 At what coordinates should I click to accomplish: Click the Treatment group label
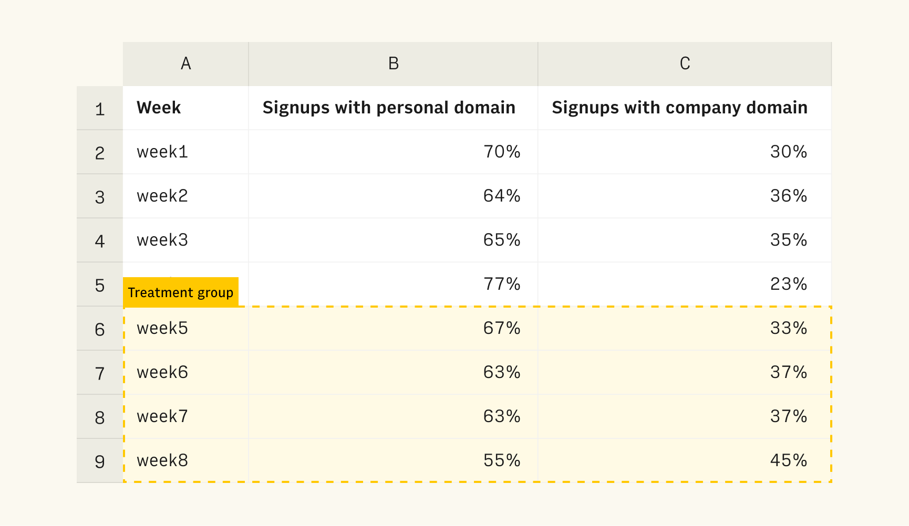point(181,292)
